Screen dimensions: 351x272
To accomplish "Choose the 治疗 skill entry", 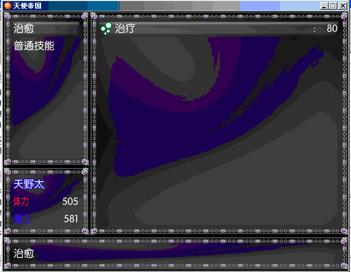I will click(x=219, y=29).
